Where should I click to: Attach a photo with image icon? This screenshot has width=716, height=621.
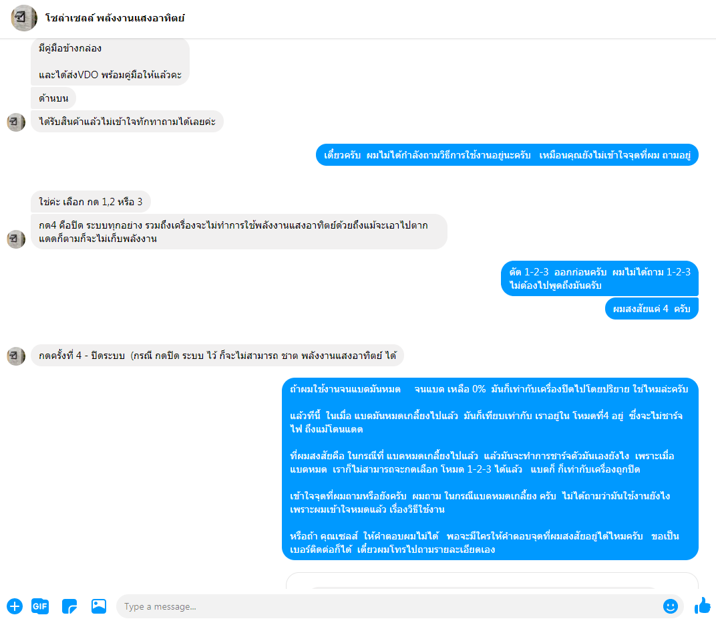tap(99, 606)
